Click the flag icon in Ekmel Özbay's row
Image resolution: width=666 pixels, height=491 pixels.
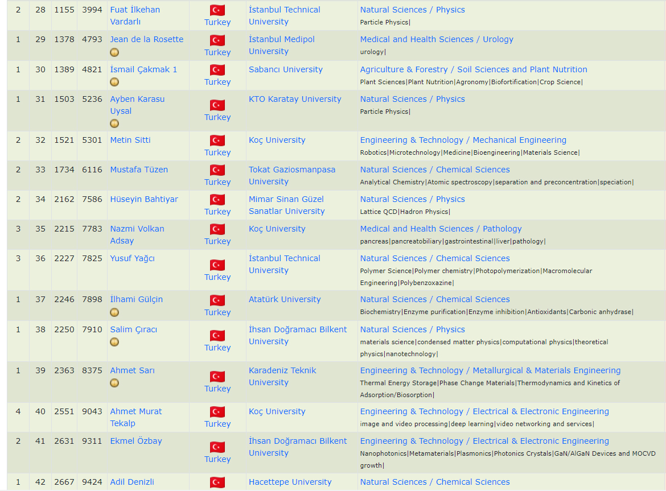coord(217,447)
